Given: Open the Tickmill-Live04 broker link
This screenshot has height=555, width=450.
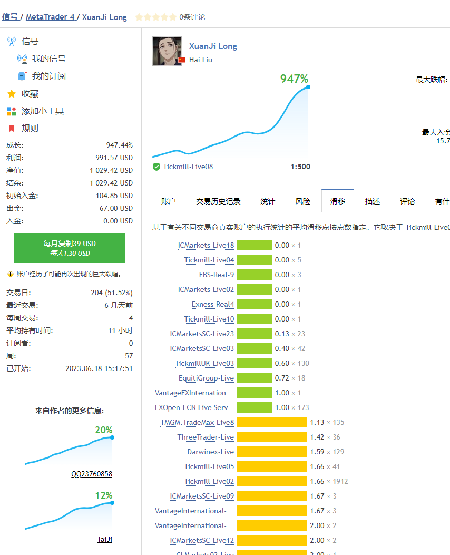Looking at the screenshot, I should [x=209, y=260].
